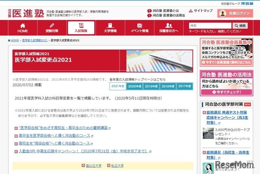The width and height of the screenshot is (260, 174).
Task: Open "医学部合格"をめざす高校生・高卒生のための夏期講習 link
Action: tap(63, 128)
